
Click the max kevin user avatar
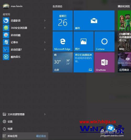pos(6,6)
